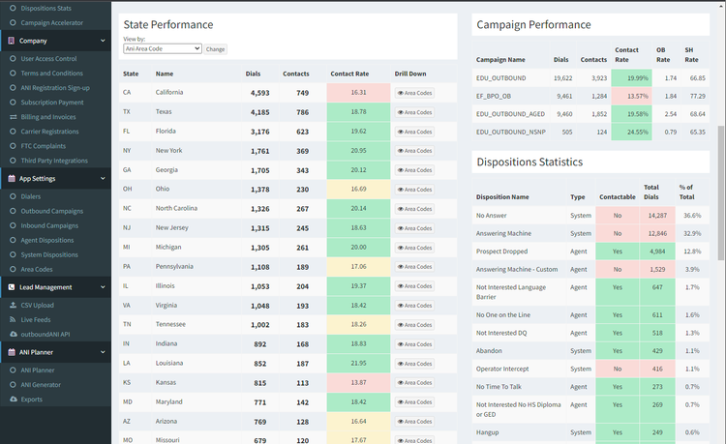This screenshot has width=726, height=444.
Task: View Florida Area Codes
Action: [415, 132]
